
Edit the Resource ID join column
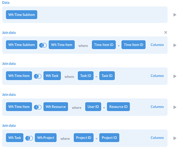pyautogui.click(x=118, y=107)
